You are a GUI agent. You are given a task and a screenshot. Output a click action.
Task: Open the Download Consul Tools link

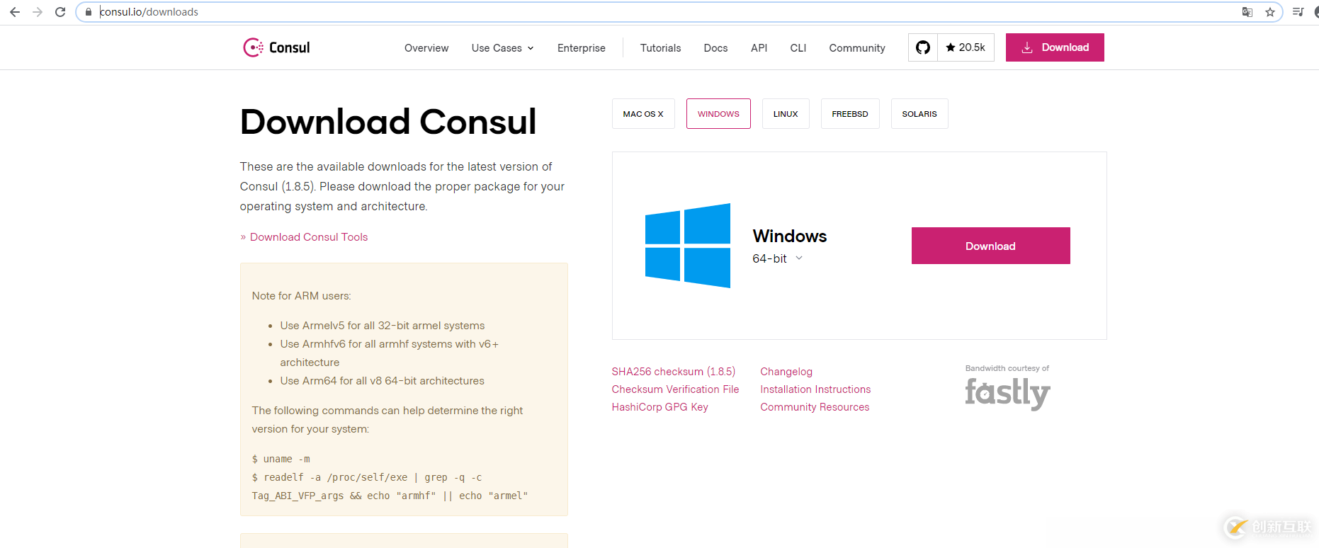pos(309,237)
